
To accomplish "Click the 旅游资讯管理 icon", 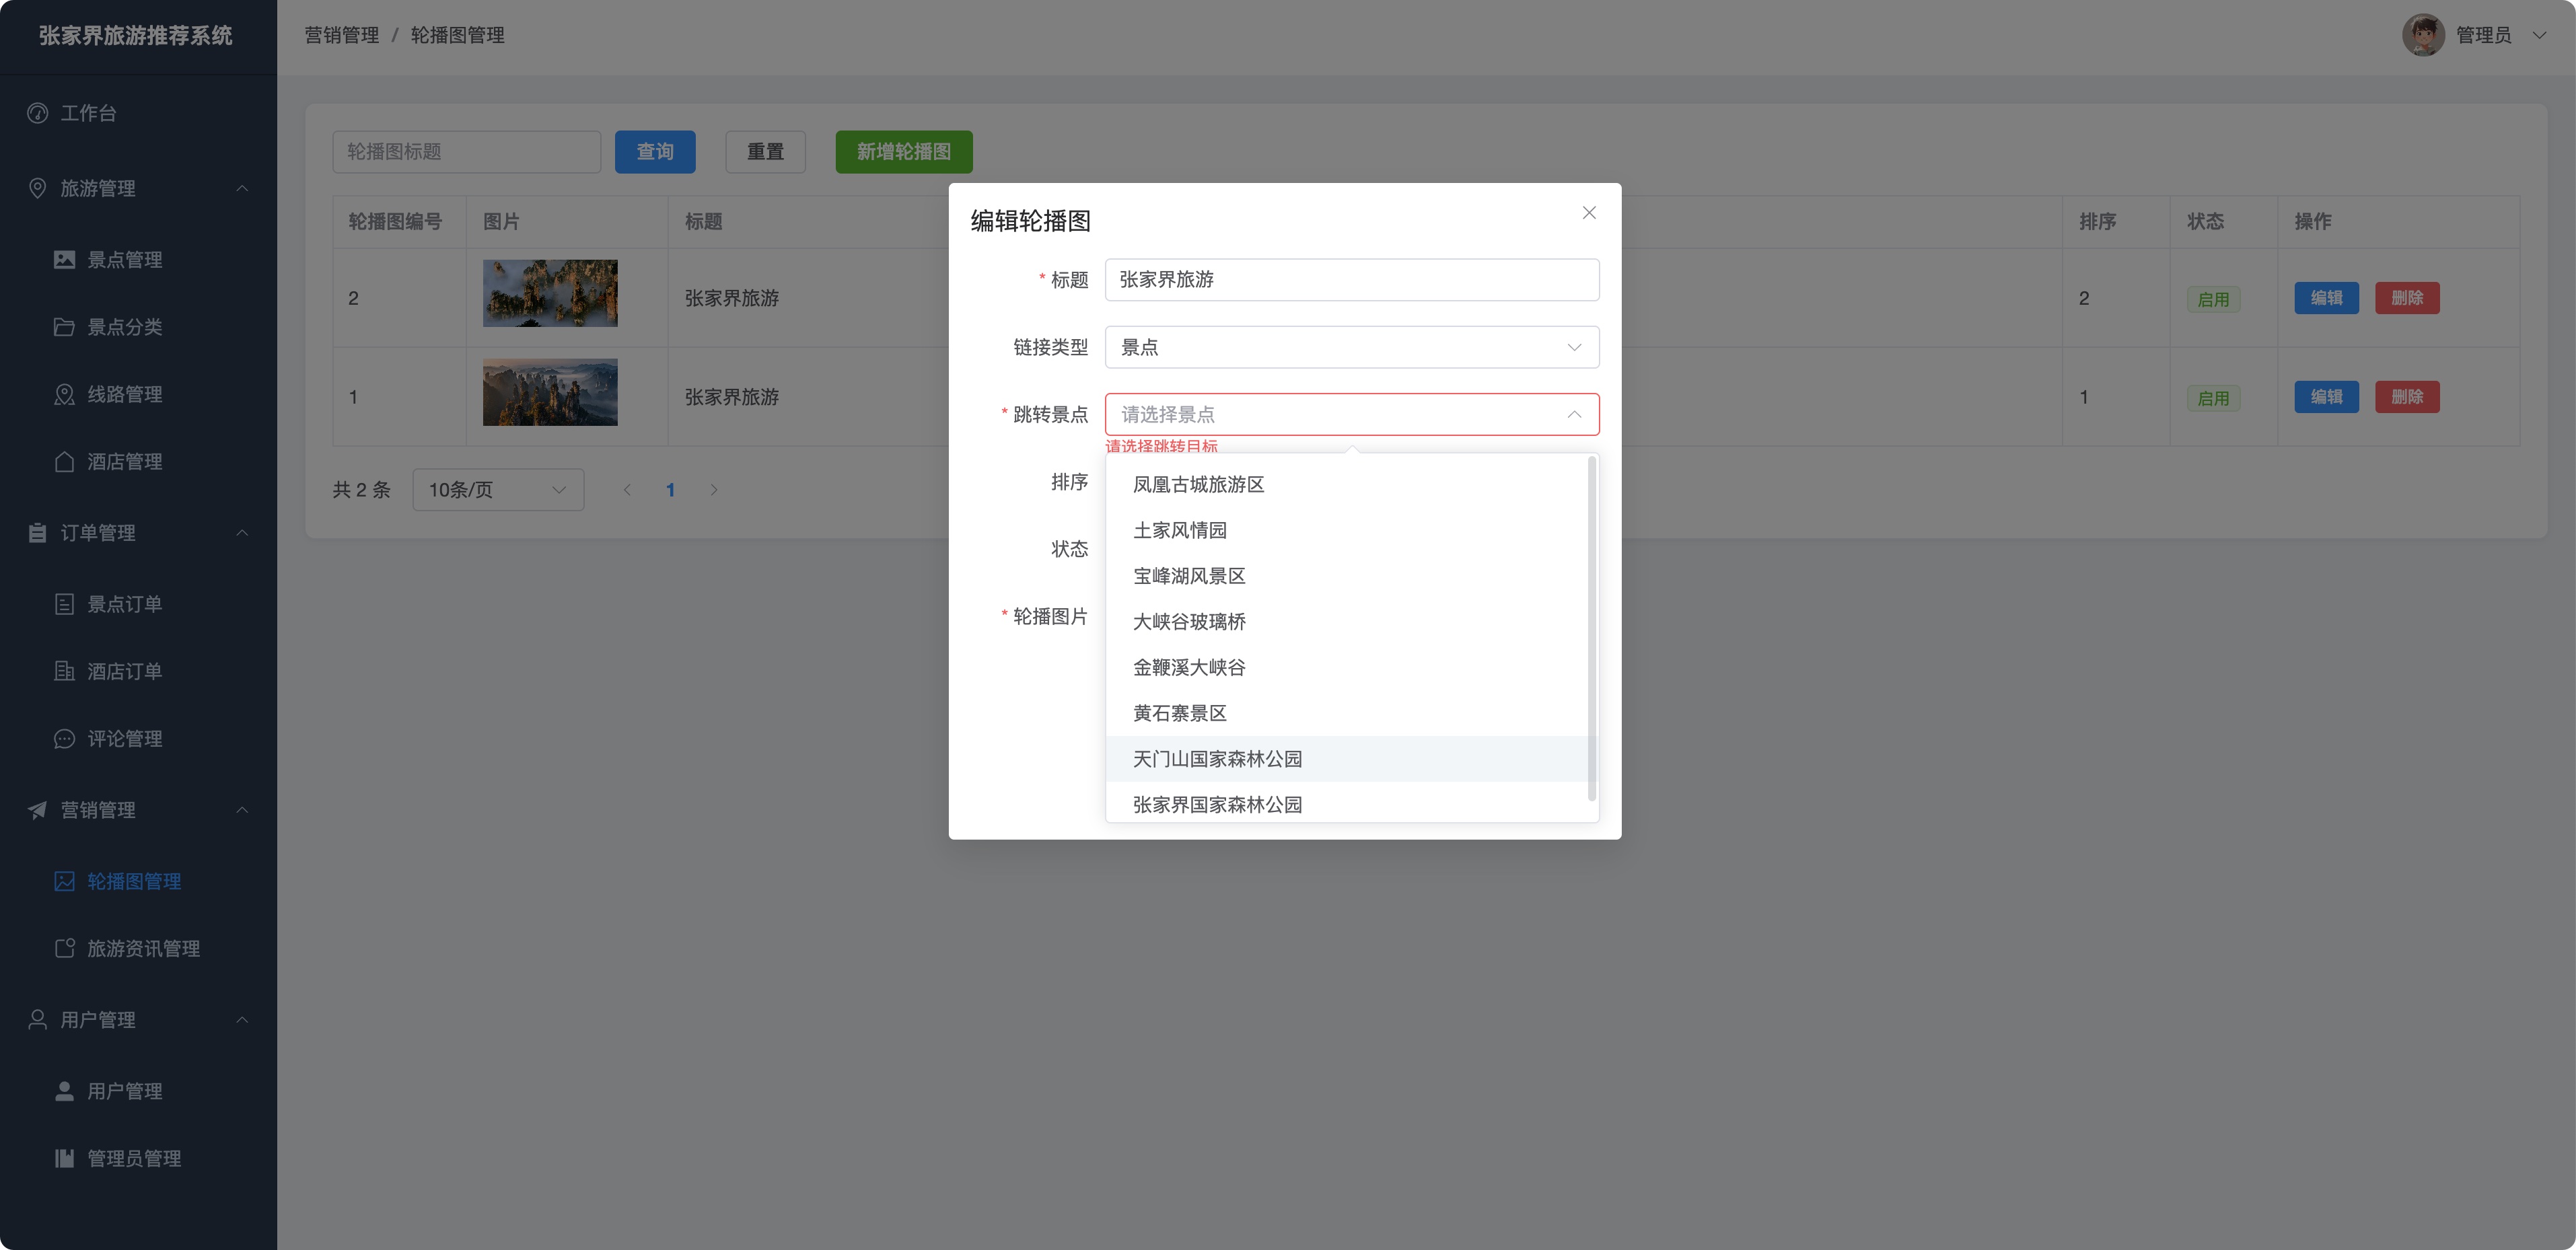I will click(x=64, y=948).
